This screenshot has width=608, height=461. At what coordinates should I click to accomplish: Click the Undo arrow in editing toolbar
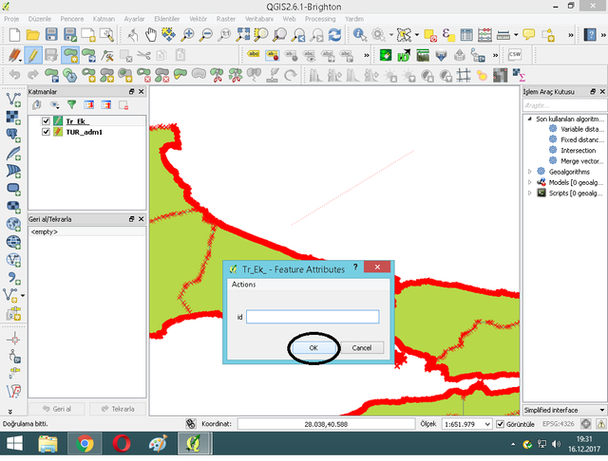point(15,74)
